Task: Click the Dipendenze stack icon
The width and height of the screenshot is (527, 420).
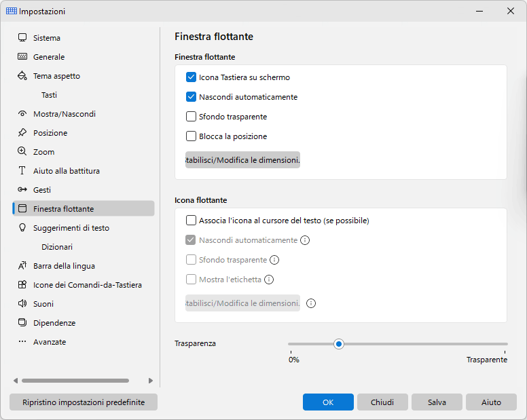Action: click(x=22, y=323)
